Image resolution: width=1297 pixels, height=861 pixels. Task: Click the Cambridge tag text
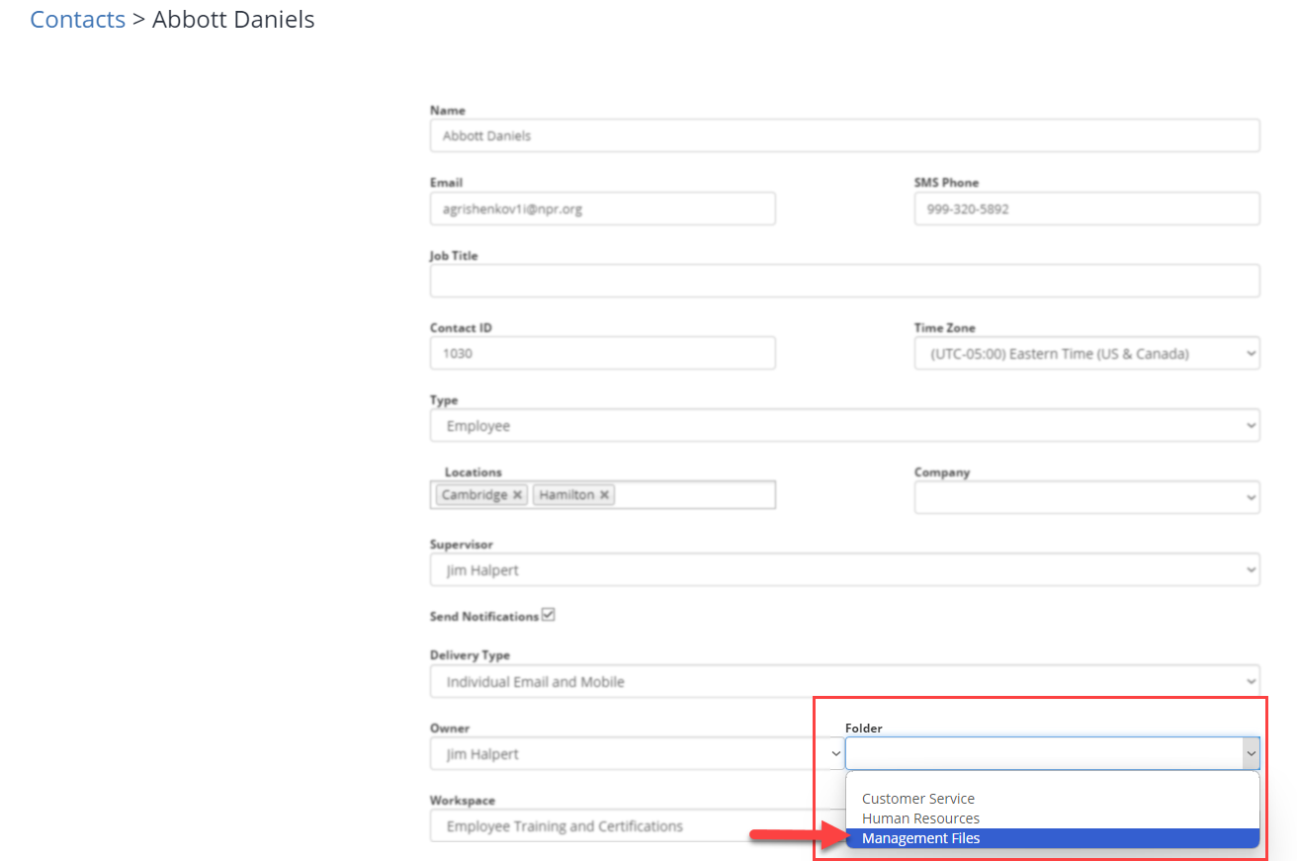pos(475,495)
